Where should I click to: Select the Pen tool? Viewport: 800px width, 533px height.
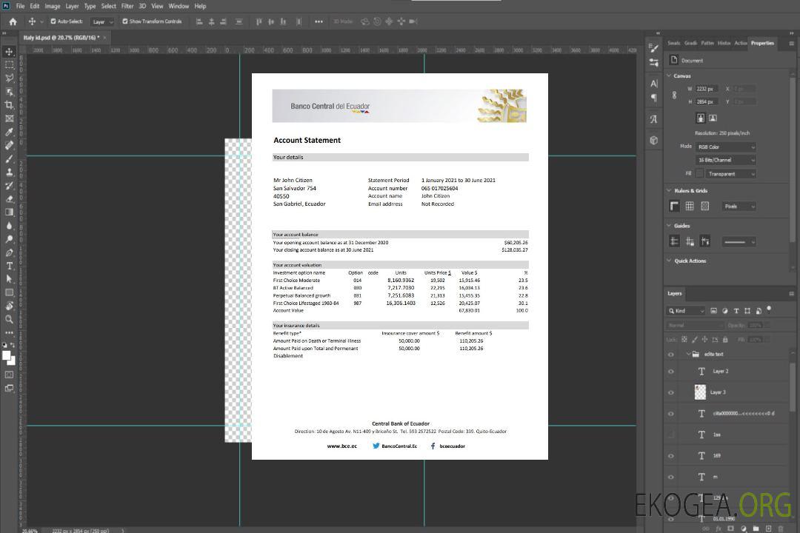tap(9, 252)
